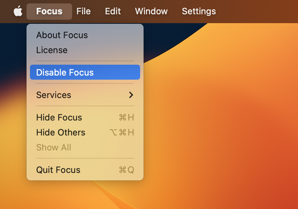
Task: Choose Hide Others from the menu
Action: point(85,132)
